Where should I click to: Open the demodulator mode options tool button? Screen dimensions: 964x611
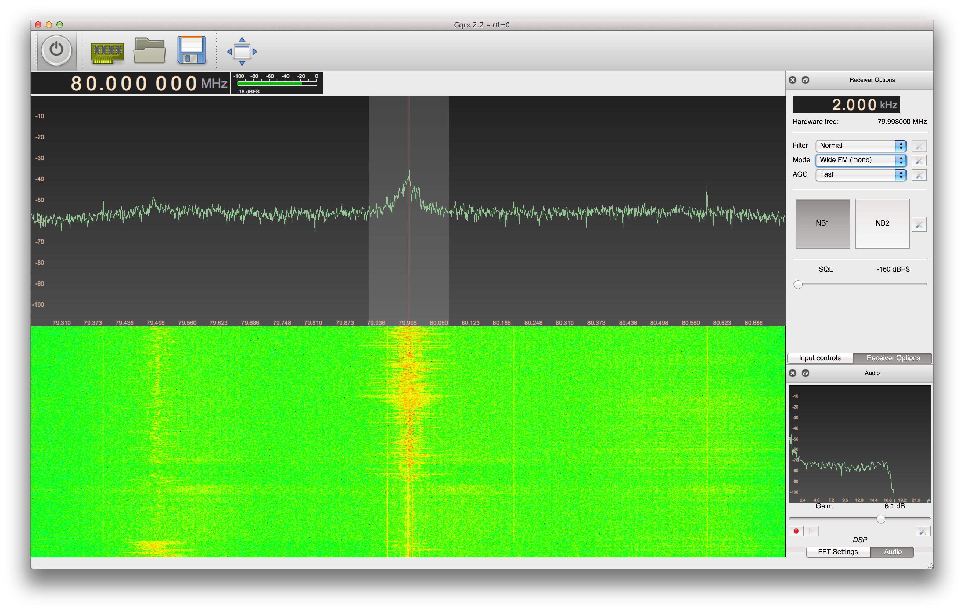(x=919, y=161)
